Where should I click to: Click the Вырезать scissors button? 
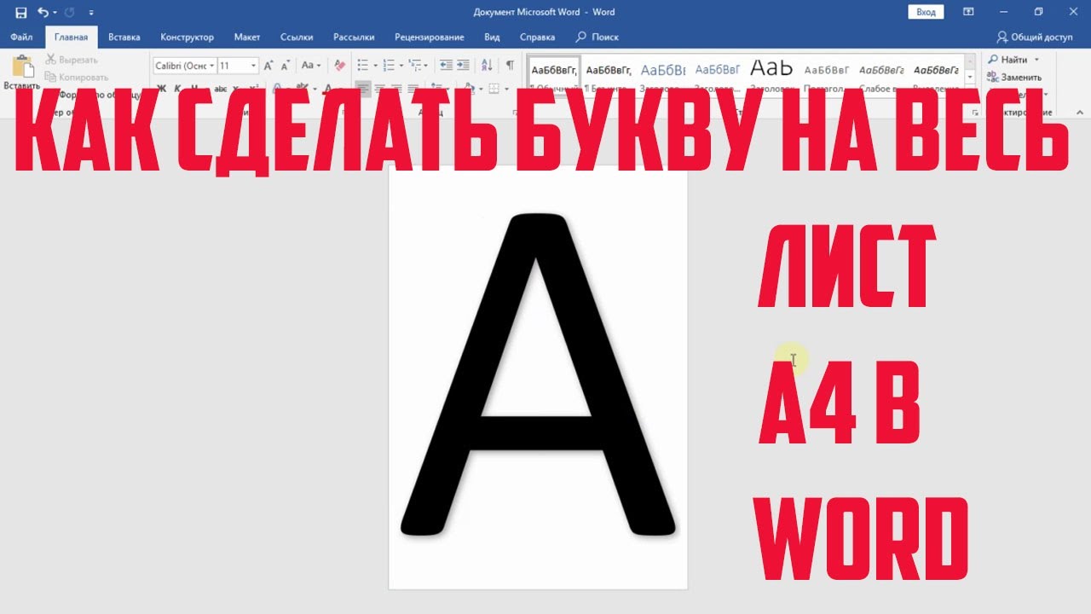[x=72, y=60]
